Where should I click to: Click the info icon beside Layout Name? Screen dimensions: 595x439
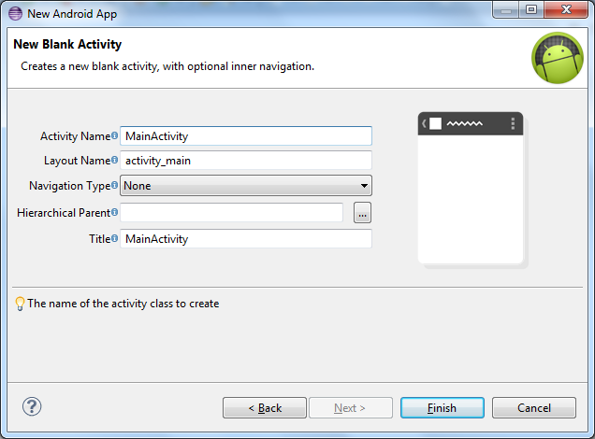click(x=115, y=161)
